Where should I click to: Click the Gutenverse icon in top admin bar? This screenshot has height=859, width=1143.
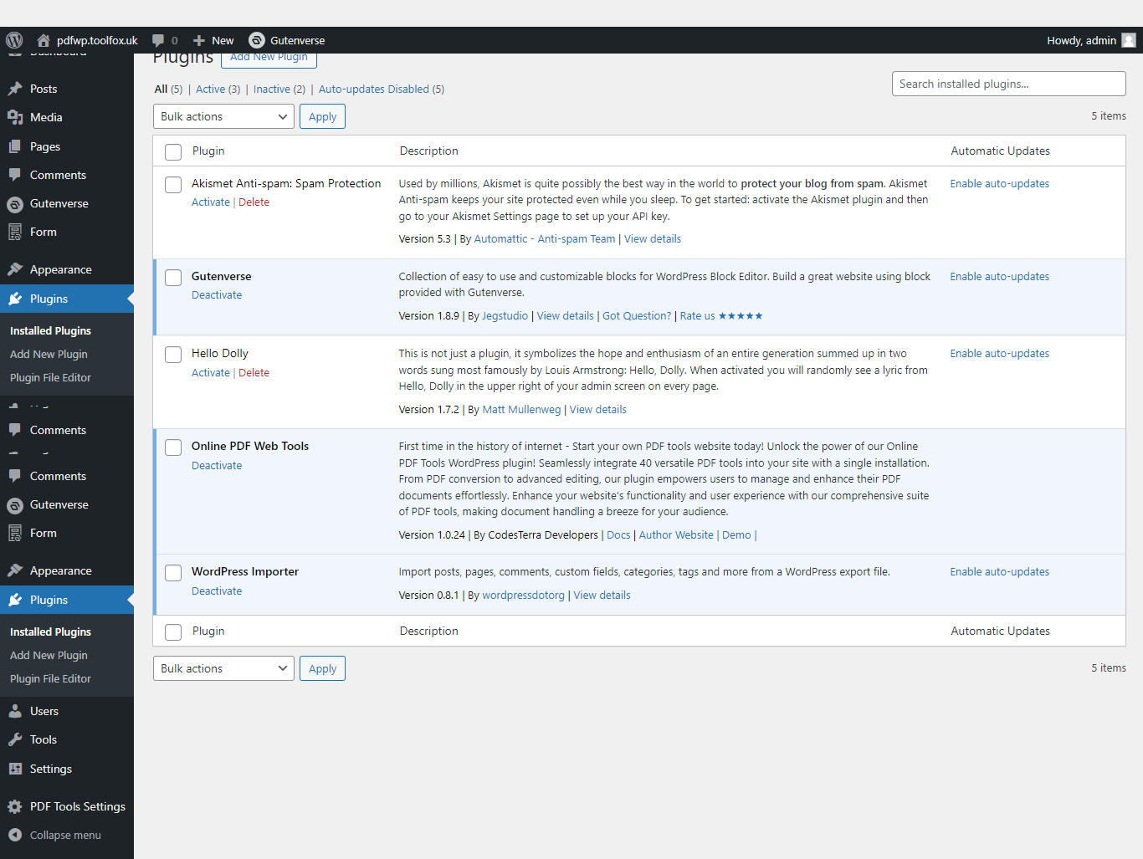click(257, 40)
